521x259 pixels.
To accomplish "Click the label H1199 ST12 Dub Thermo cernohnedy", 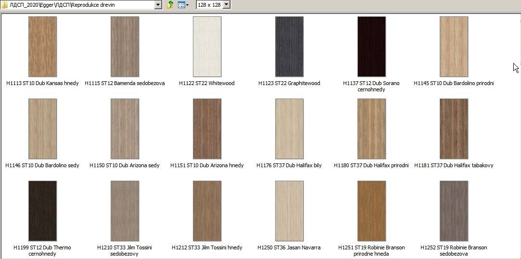I will (42, 251).
